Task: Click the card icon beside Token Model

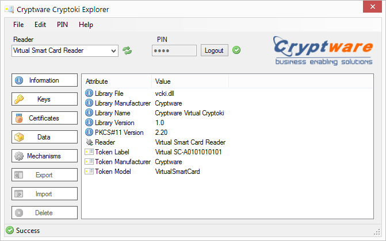Action: pyautogui.click(x=89, y=171)
